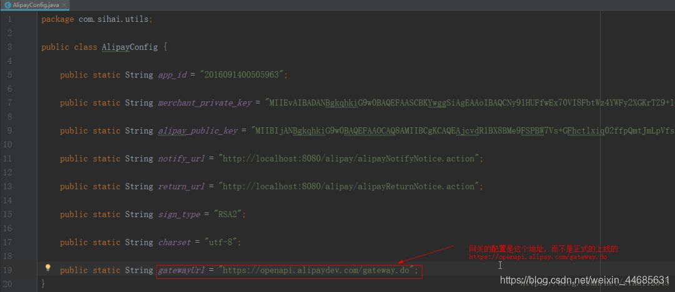Click the merchant_private_key field name
This screenshot has width=675, height=292.
click(x=204, y=103)
